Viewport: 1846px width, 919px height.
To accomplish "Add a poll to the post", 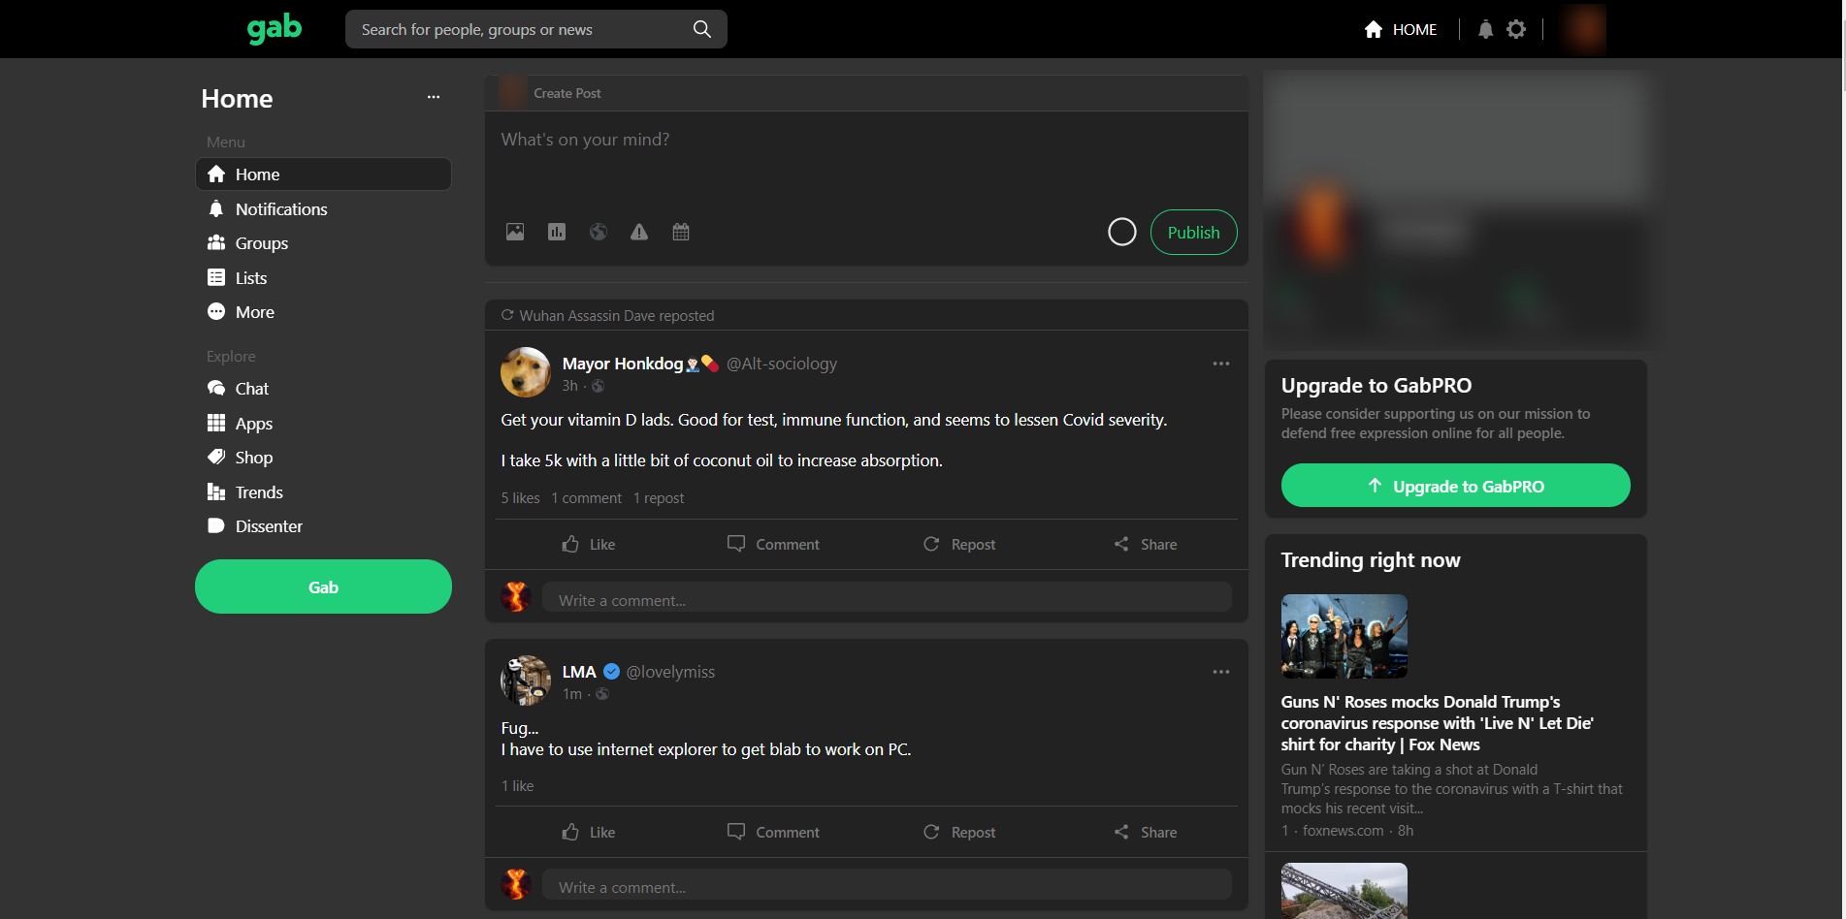I will (557, 232).
